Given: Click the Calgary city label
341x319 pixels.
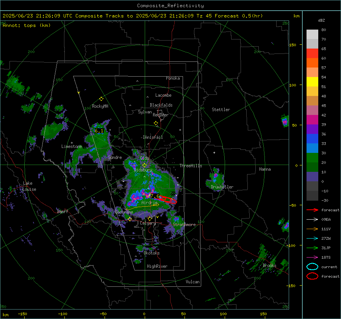Looking at the screenshot, I should point(148,223).
